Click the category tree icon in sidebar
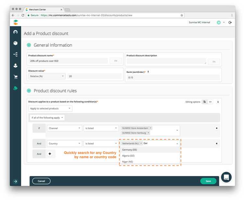Viewport: 245px width, 200px height. (x=15, y=54)
